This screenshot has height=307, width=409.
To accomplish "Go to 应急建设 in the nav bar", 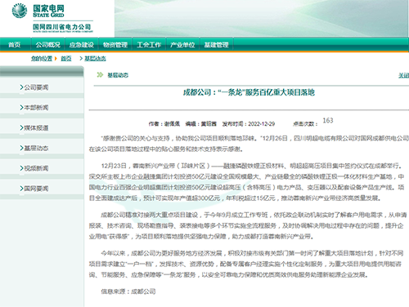I will click(x=82, y=45).
